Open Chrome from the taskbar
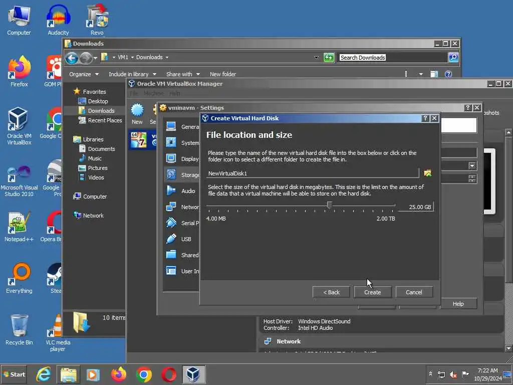513x385 pixels. 144,374
